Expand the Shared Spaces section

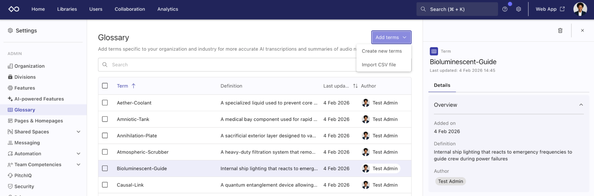tap(78, 132)
